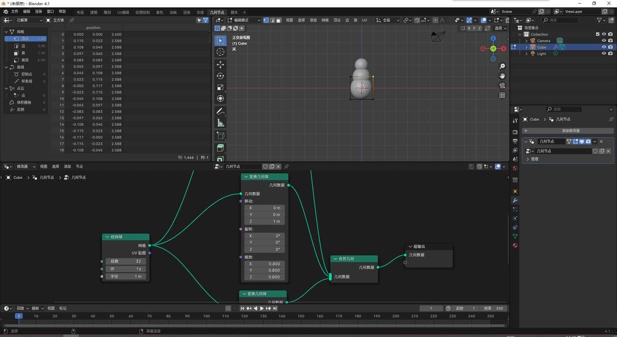The image size is (617, 337).
Task: Expand the Manage panel in modifier
Action: pyautogui.click(x=527, y=159)
